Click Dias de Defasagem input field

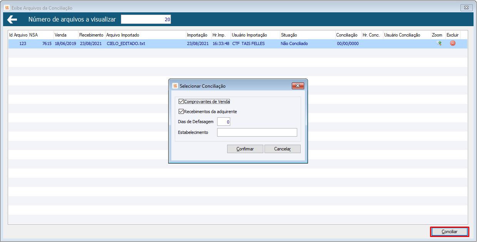[x=224, y=122]
